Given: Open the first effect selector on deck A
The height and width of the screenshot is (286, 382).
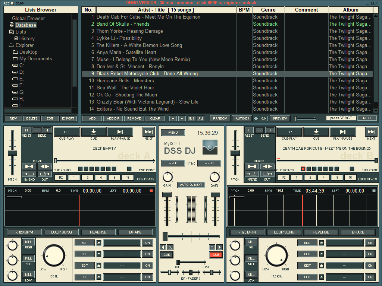Looking at the screenshot, I should [122, 243].
